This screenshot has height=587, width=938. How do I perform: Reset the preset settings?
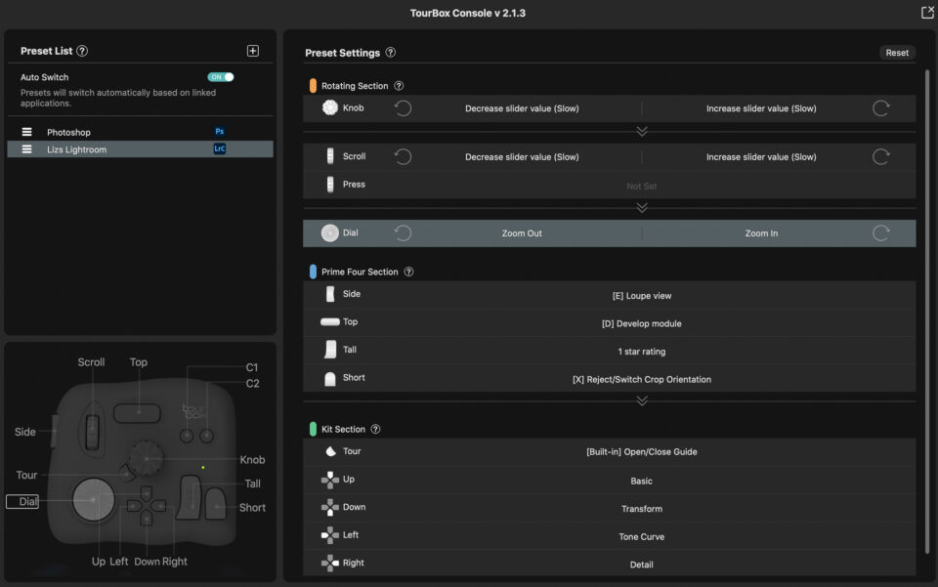[x=896, y=53]
